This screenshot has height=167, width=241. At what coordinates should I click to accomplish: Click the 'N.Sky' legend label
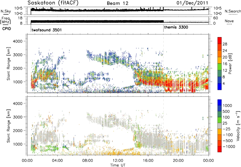click(6, 11)
